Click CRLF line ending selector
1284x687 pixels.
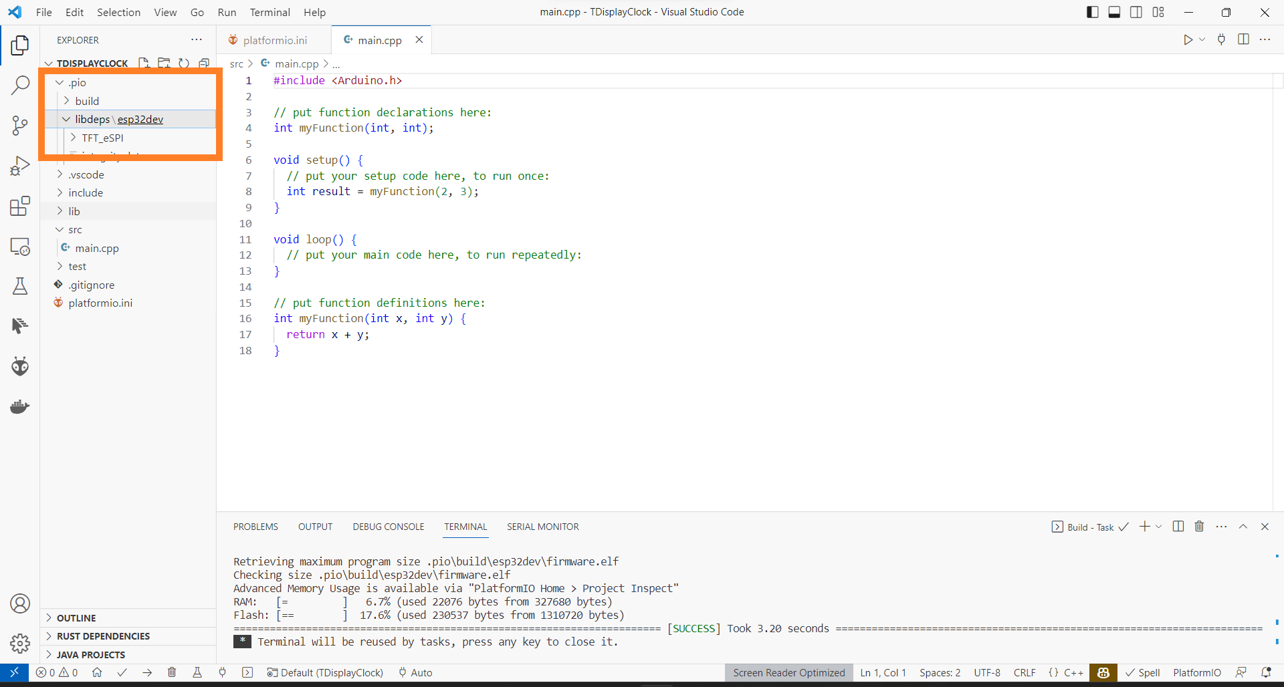click(x=1025, y=672)
